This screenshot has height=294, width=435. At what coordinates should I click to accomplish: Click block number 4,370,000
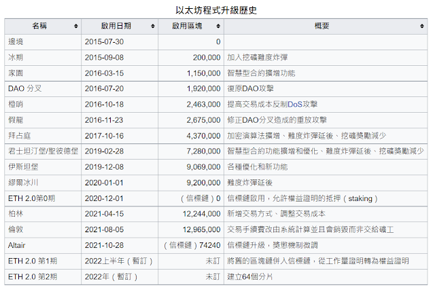click(204, 136)
